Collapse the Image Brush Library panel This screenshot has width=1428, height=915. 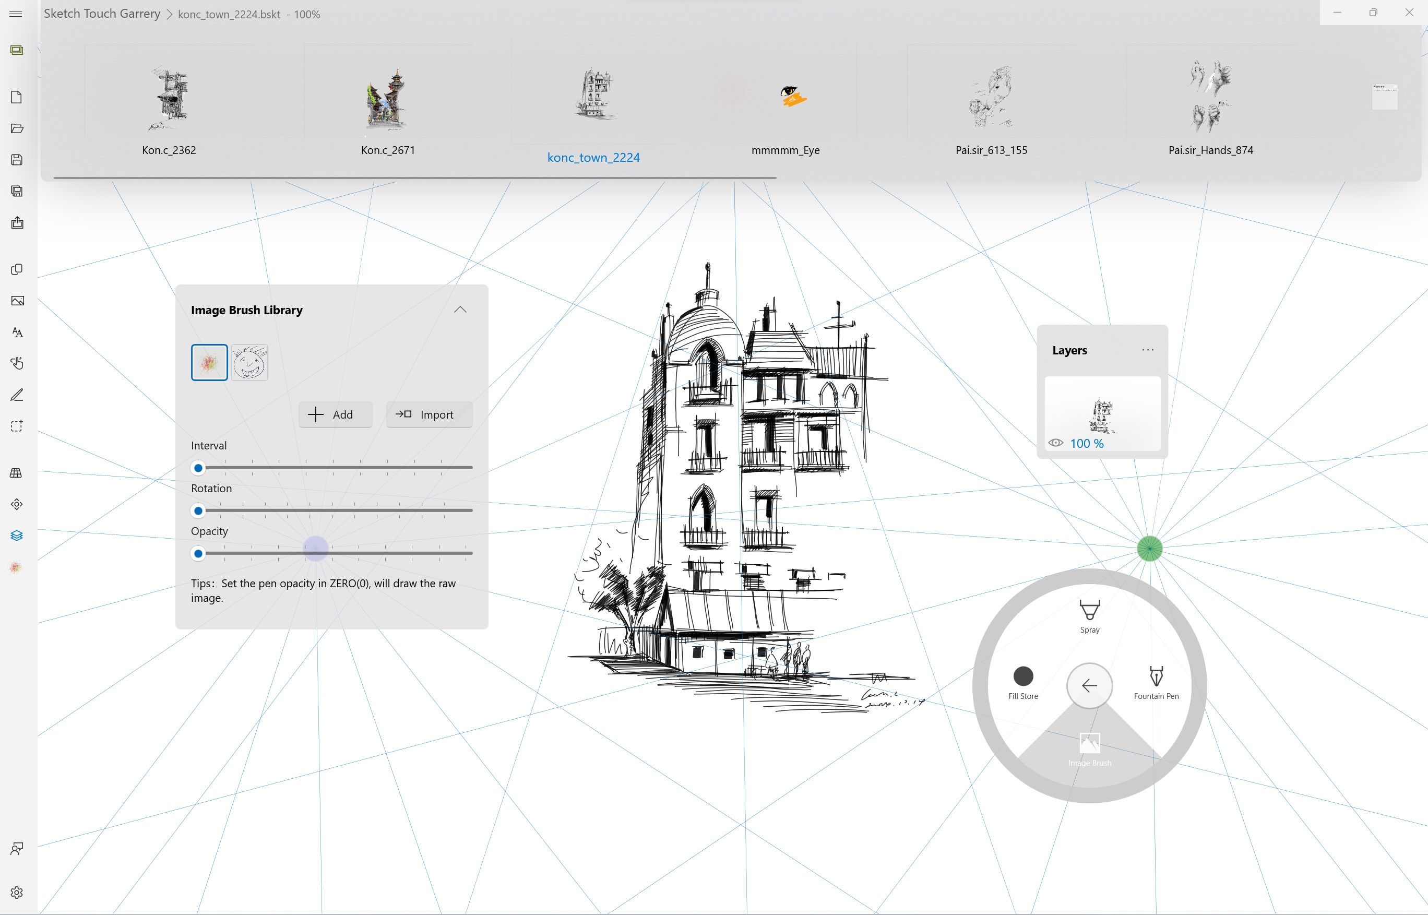(460, 310)
